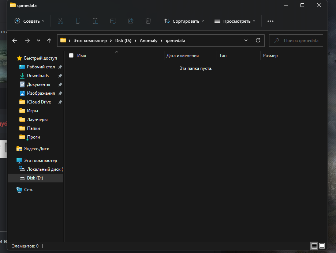This screenshot has height=253, width=336.
Task: Open the Просмотреть view menu
Action: pyautogui.click(x=235, y=21)
